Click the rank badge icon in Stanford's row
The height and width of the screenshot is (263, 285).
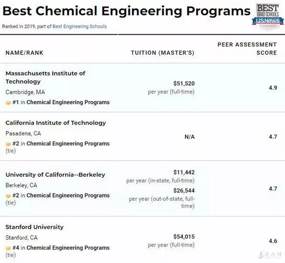click(x=8, y=248)
